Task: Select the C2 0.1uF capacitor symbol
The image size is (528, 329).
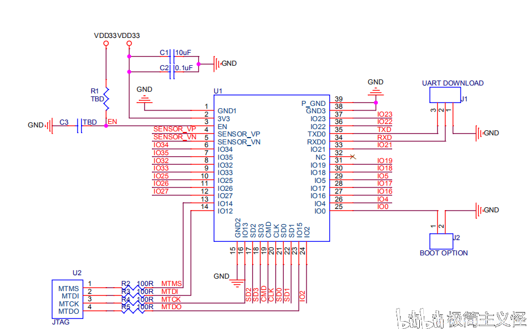Action: pos(172,72)
